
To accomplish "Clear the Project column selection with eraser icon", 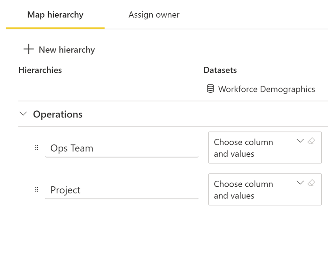I will pyautogui.click(x=311, y=182).
